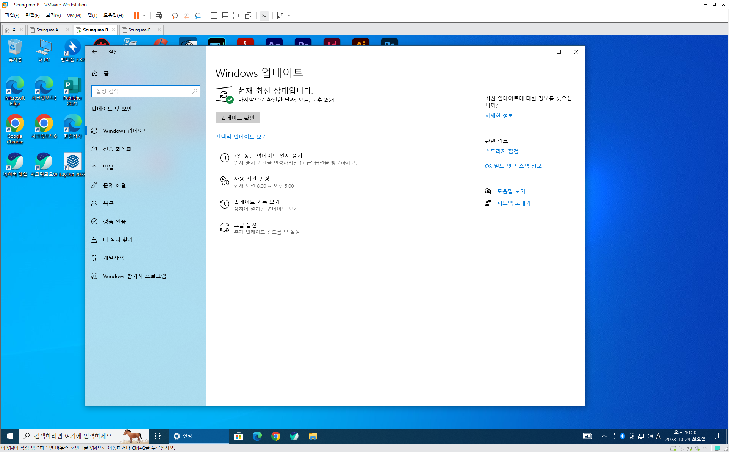Toggle the thumbnail bar view icon
Image resolution: width=729 pixels, height=452 pixels.
225,16
